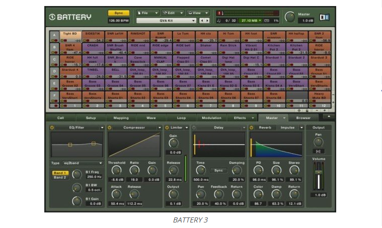The height and width of the screenshot is (228, 382).
Task: Expand the Effects tab dropdown arrow
Action: [253, 118]
